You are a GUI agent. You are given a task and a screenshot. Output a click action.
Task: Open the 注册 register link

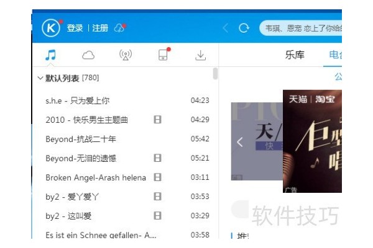click(100, 28)
